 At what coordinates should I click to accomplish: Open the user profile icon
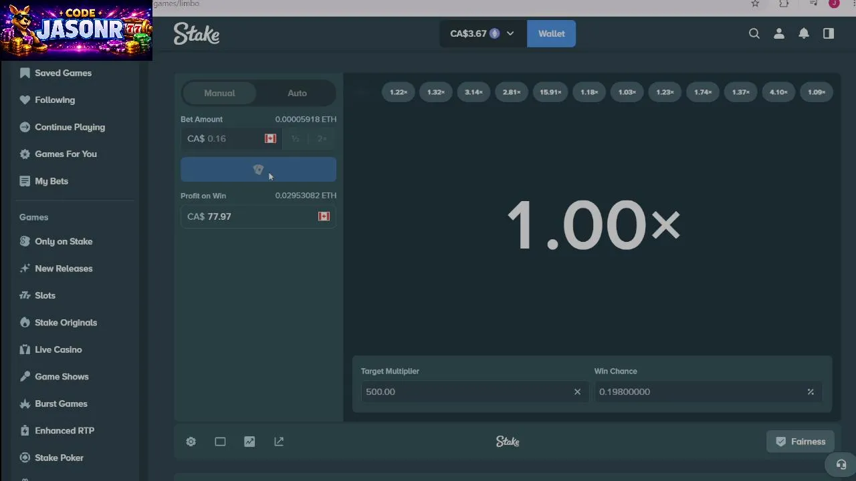pyautogui.click(x=779, y=33)
